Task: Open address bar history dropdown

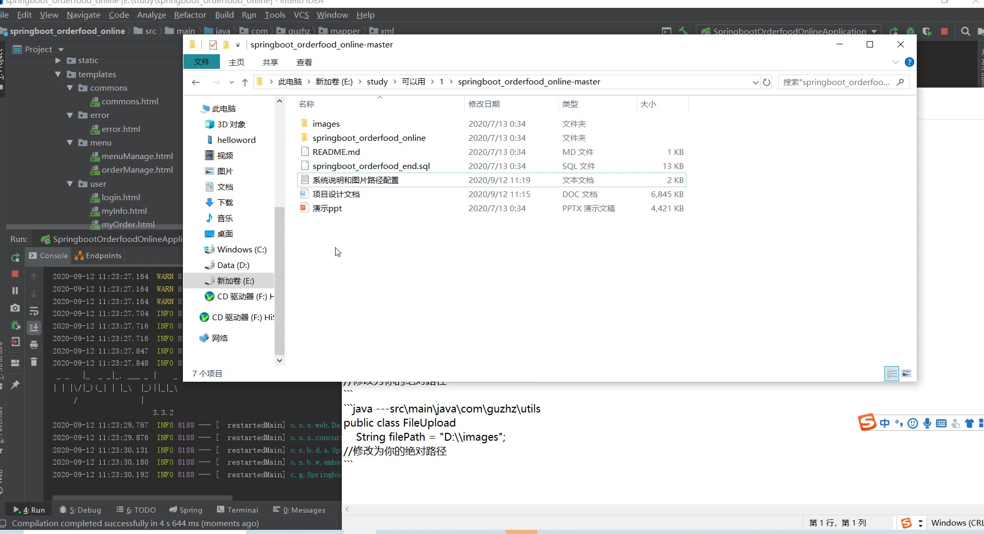Action: 755,82
